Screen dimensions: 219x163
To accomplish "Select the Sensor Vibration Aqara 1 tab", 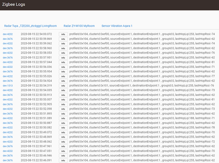I will coord(117,26).
